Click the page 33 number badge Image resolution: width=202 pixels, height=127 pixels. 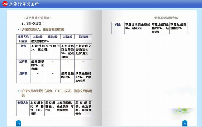point(185,124)
